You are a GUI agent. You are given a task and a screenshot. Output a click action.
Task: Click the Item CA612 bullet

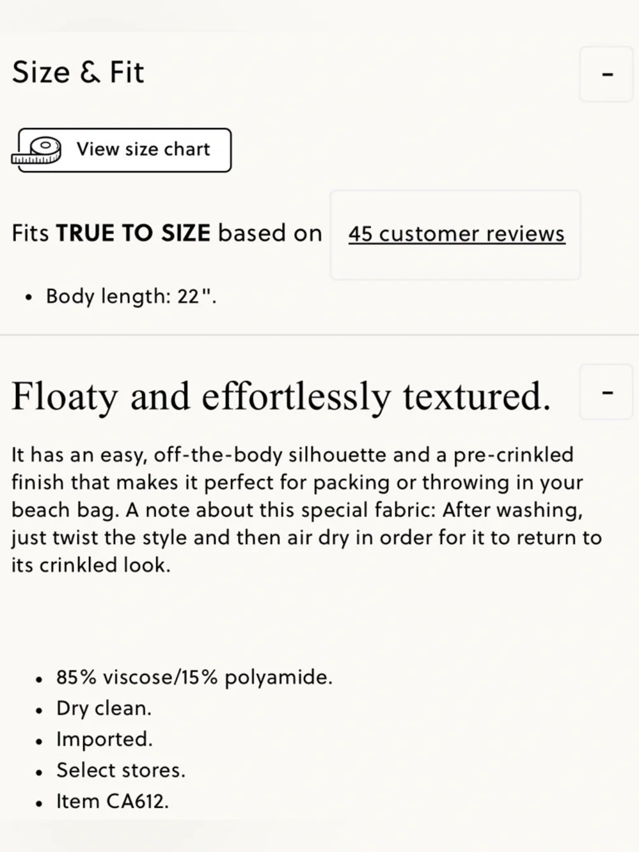point(112,802)
